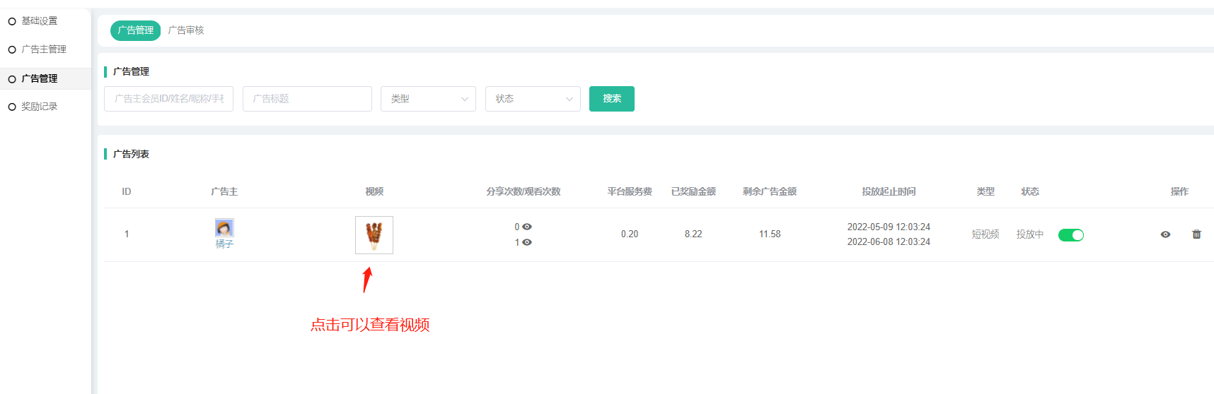
Task: Click the 投放中 status text
Action: [1030, 234]
